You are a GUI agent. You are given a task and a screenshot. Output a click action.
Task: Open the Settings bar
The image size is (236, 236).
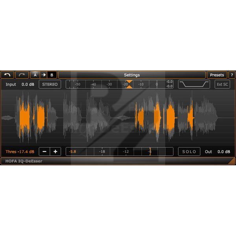click(x=132, y=75)
